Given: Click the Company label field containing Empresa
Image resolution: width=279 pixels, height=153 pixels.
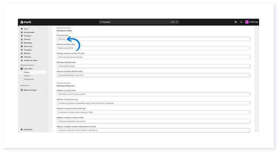Looking at the screenshot, I should [x=153, y=39].
